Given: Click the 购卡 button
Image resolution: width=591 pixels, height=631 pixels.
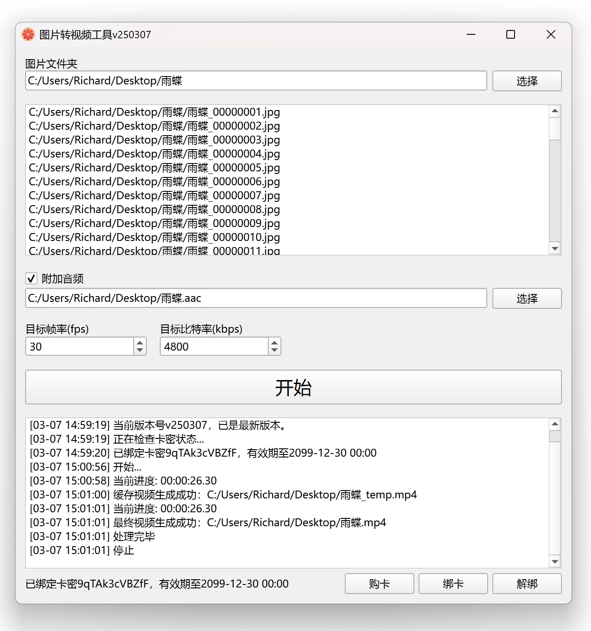Looking at the screenshot, I should (x=379, y=584).
